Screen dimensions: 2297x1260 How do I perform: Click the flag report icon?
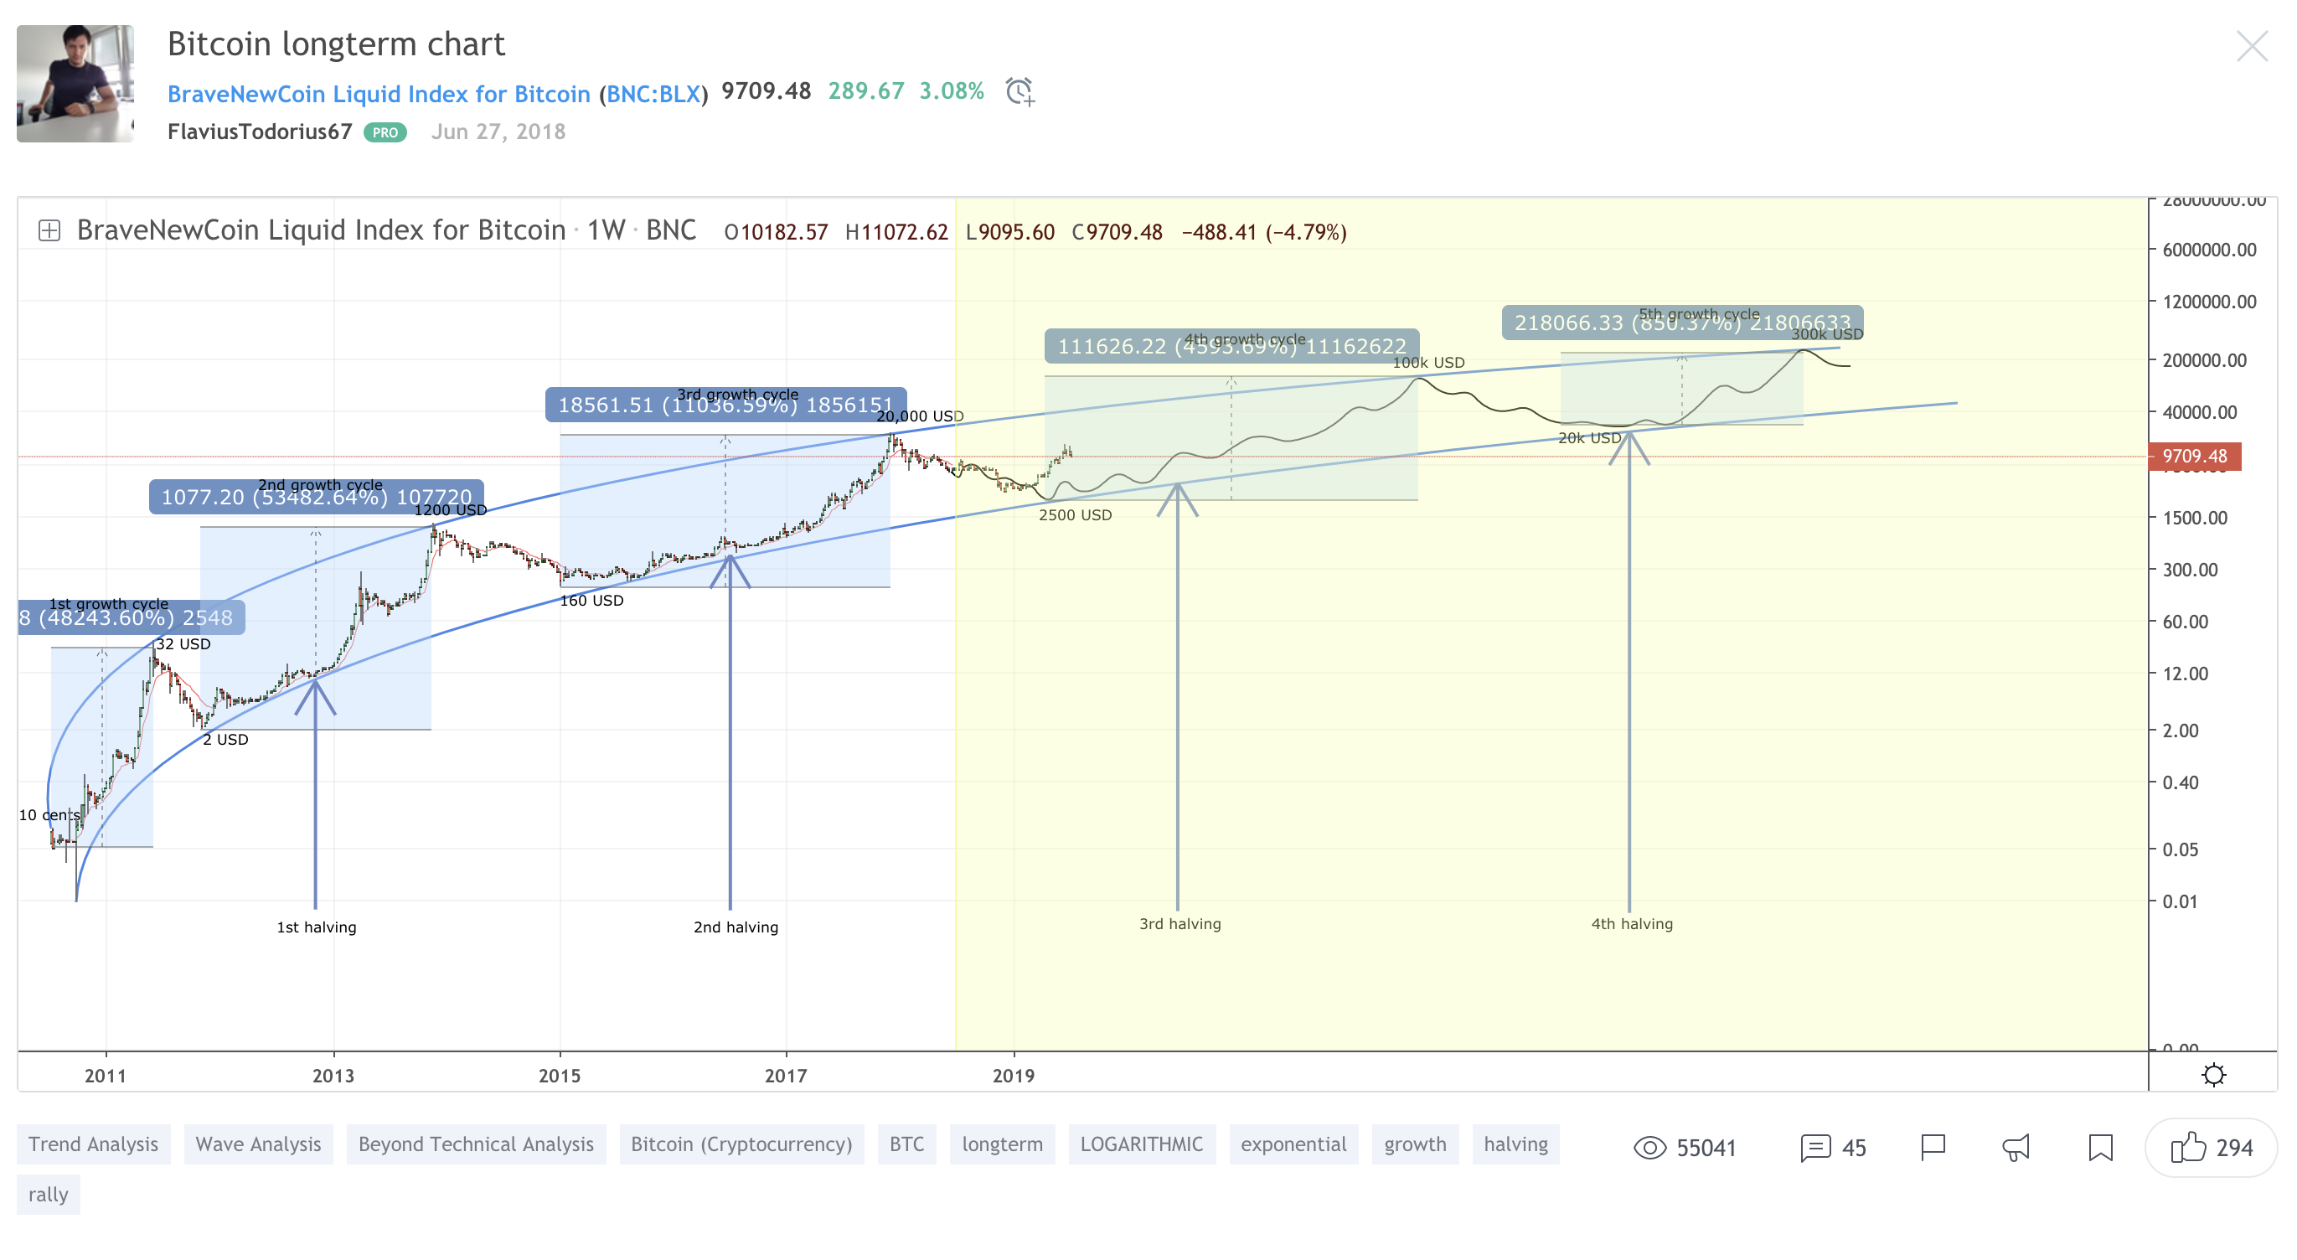coord(1933,1147)
